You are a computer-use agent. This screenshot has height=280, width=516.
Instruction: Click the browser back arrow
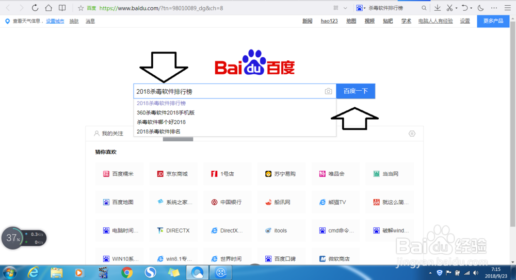(8, 8)
